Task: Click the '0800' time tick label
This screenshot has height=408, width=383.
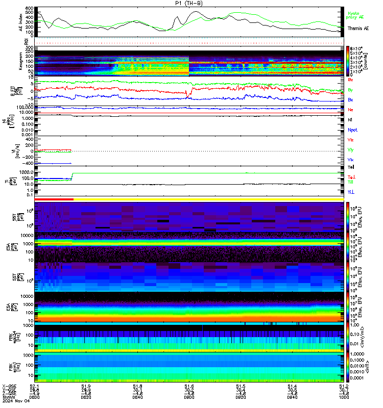Action: pyautogui.click(x=34, y=397)
